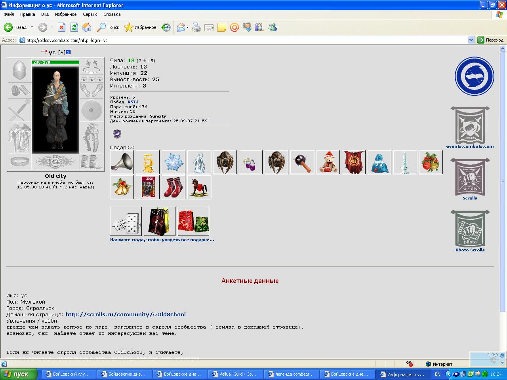This screenshot has width=507, height=380.
Task: Open the Mail icon dropdown arrow
Action: [x=188, y=27]
